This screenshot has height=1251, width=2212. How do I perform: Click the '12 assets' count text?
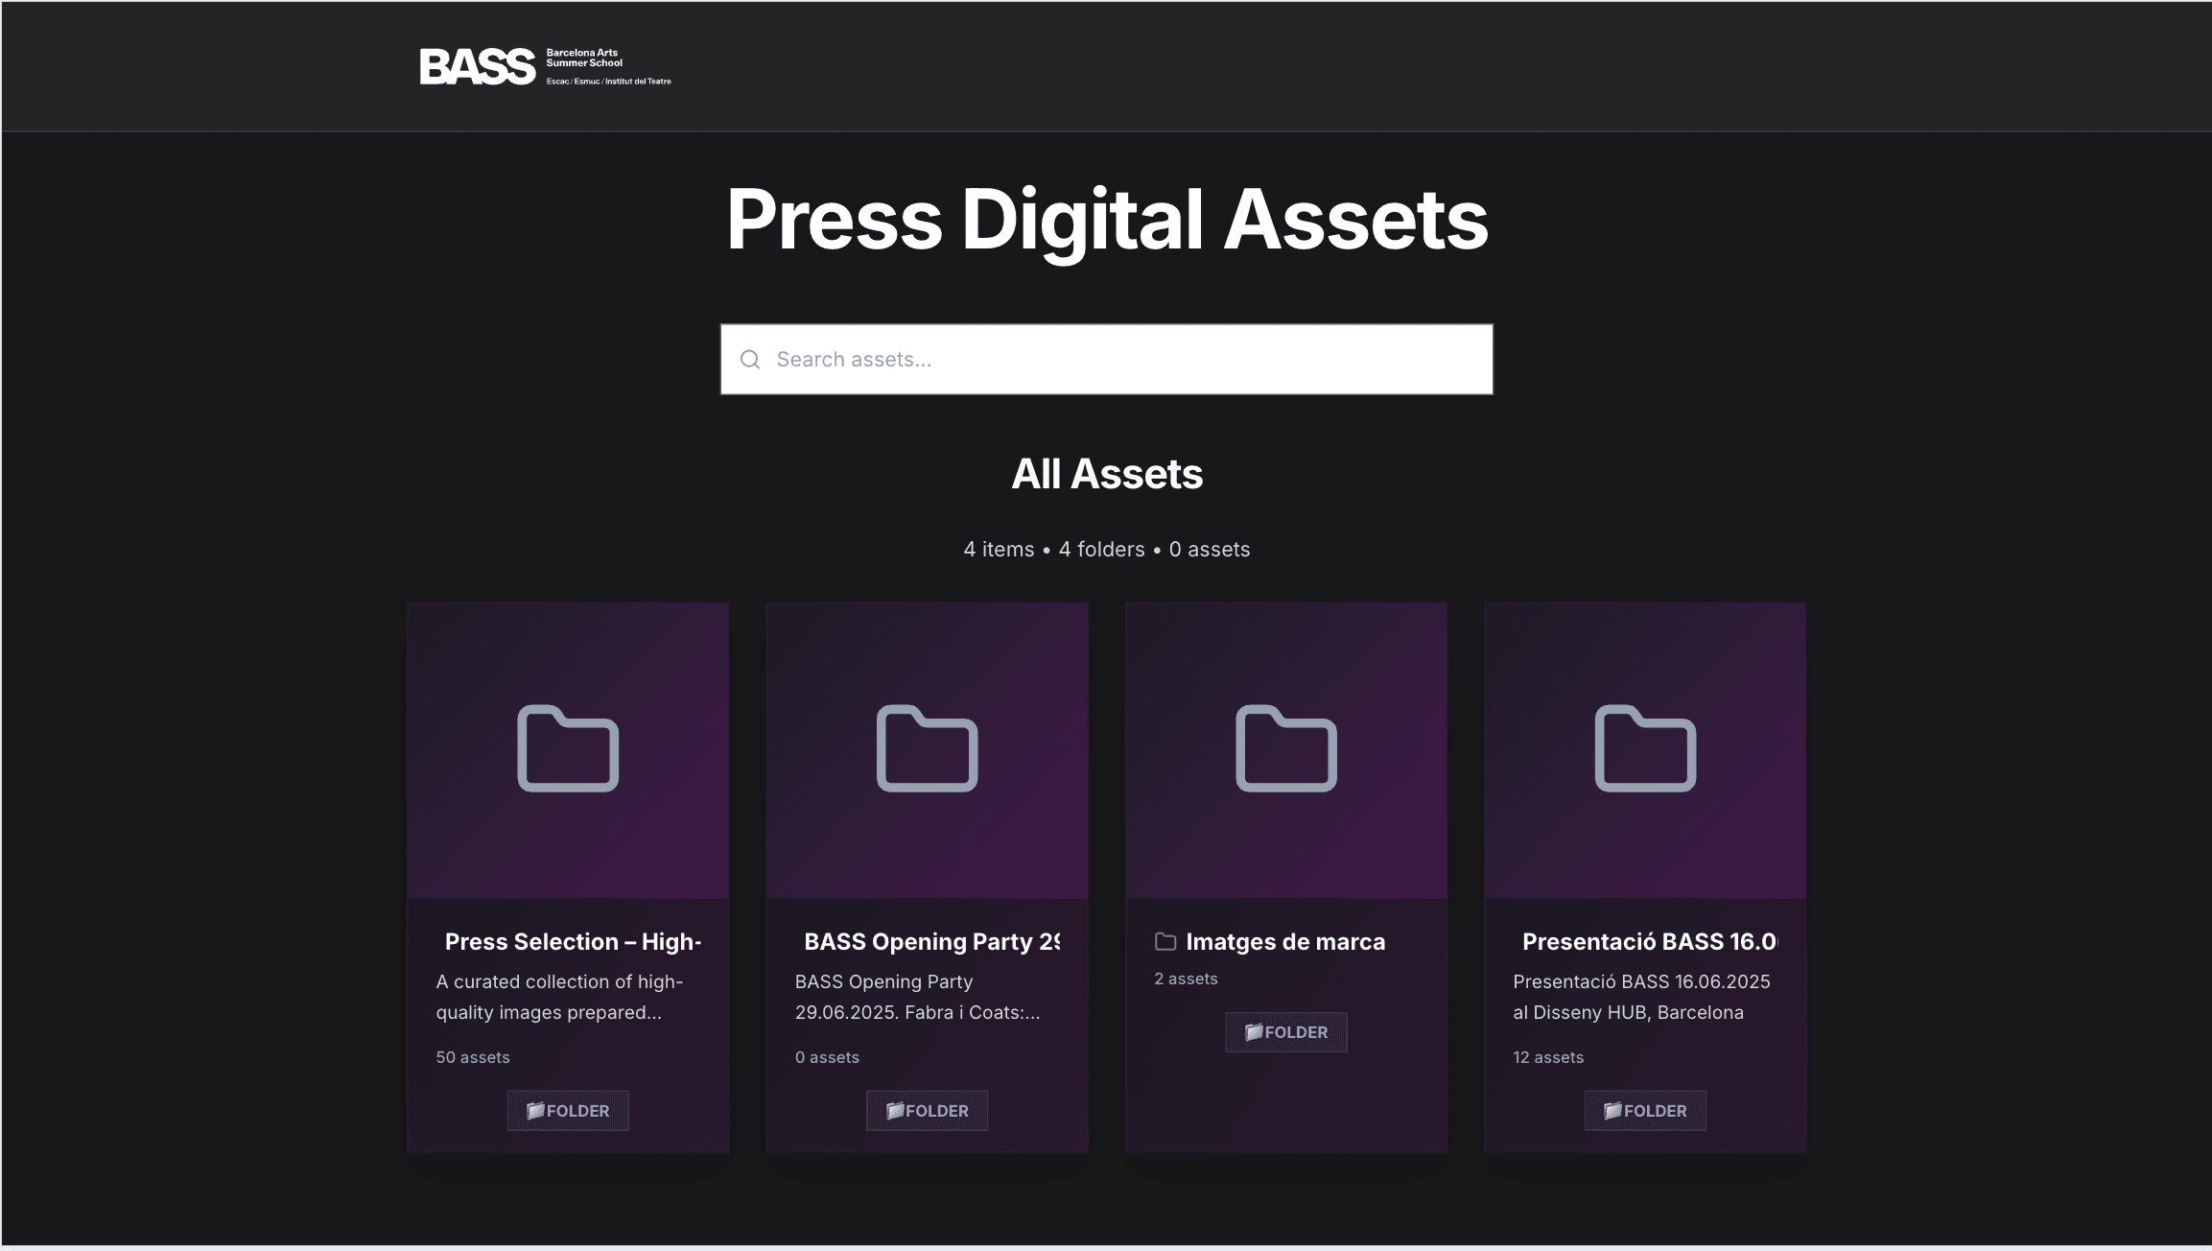(x=1548, y=1057)
